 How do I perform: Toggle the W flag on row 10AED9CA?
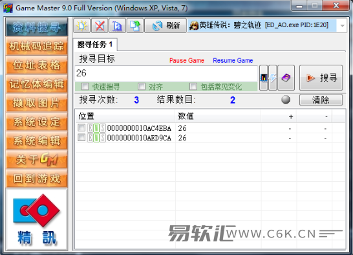coord(96,138)
